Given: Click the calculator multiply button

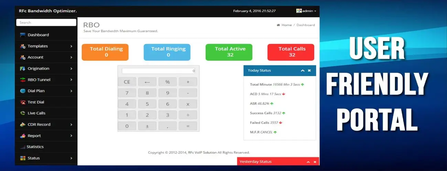Looking at the screenshot, I should pyautogui.click(x=188, y=104).
